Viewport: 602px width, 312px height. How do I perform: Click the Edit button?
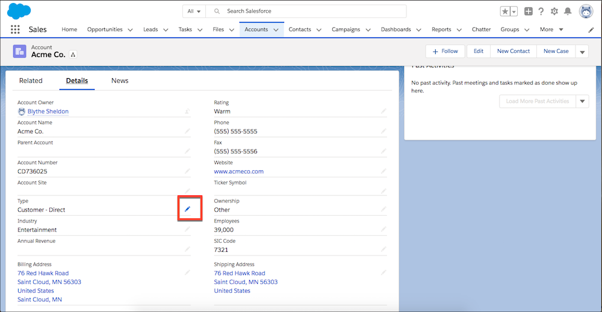479,51
